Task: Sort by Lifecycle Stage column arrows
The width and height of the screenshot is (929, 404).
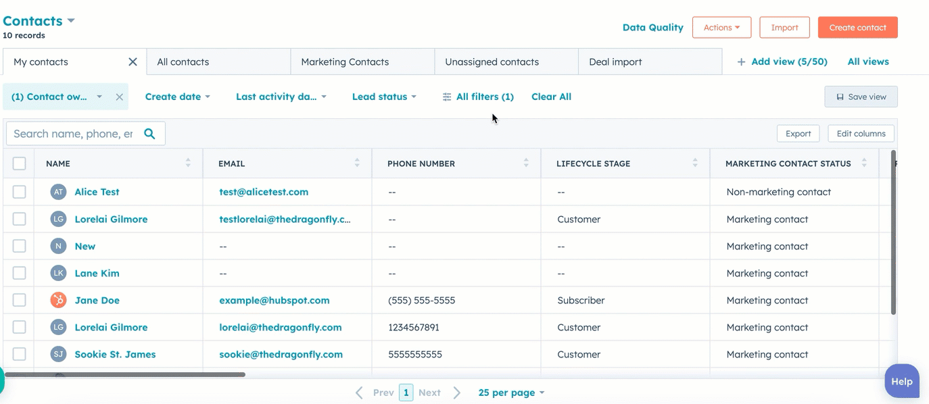Action: [695, 163]
